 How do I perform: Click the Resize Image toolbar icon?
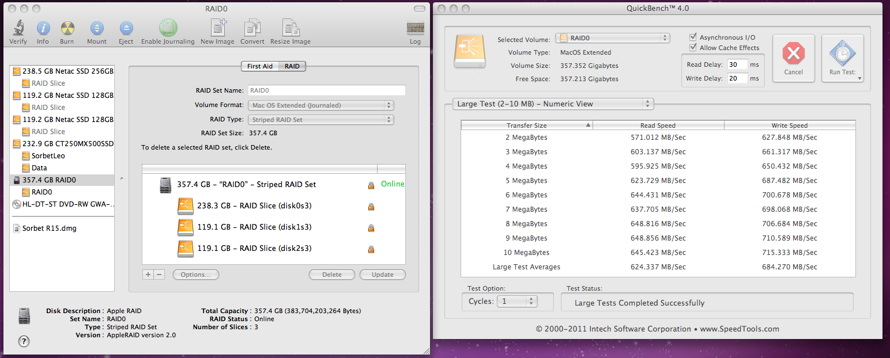290,28
